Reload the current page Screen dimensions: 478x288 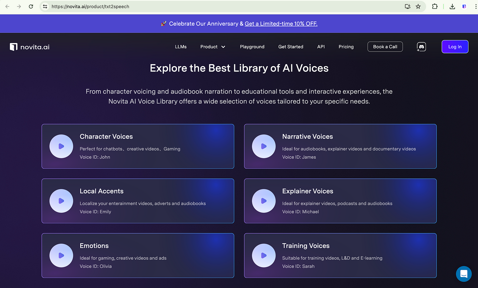[31, 6]
